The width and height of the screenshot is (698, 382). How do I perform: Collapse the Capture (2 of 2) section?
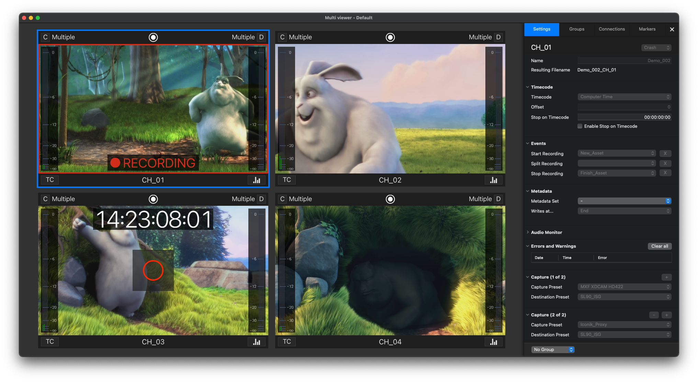(x=528, y=315)
